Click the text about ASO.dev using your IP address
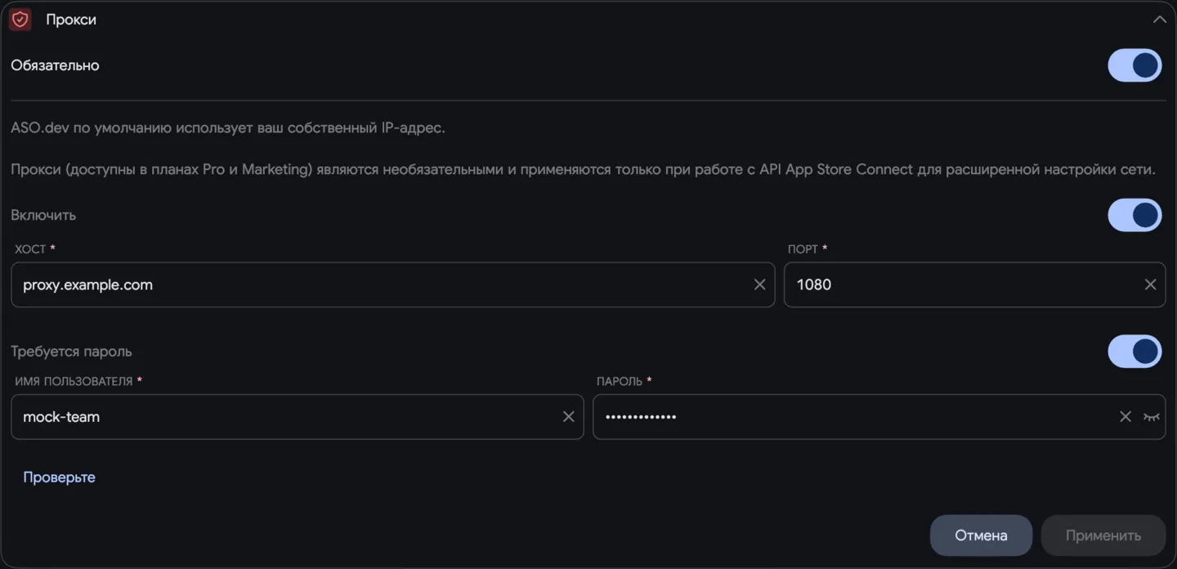Image resolution: width=1177 pixels, height=569 pixels. (228, 128)
